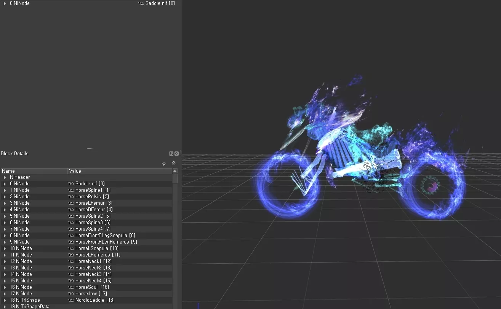501x309 pixels.
Task: Click Txt icon beside HorseScull value
Action: click(71, 287)
